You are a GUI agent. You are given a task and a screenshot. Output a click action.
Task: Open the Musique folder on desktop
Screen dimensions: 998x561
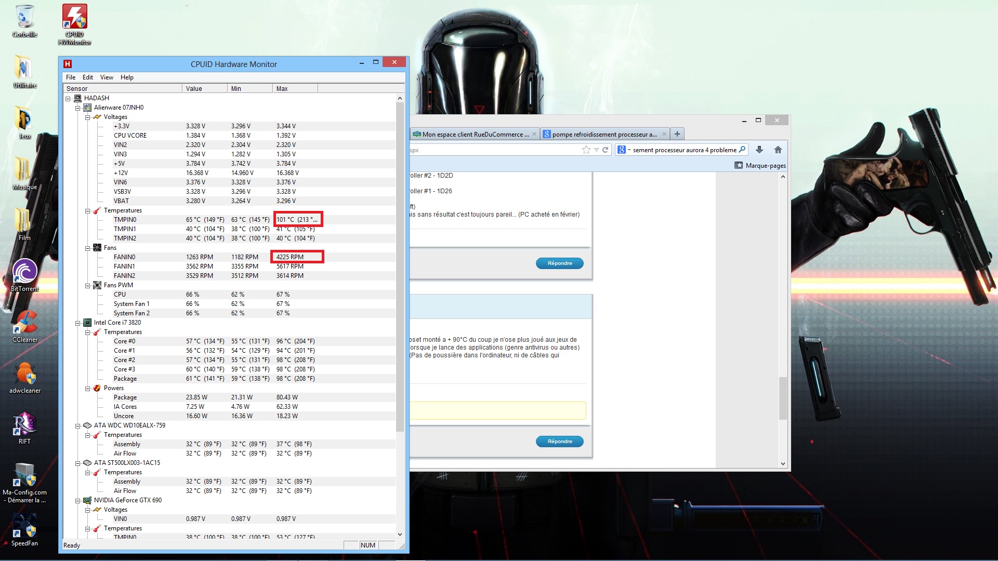click(24, 173)
